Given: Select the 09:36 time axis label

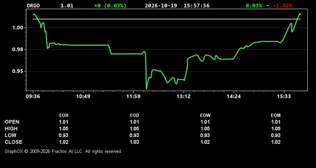Looking at the screenshot, I should [x=33, y=97].
